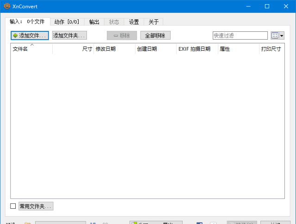
Task: Click the 创建日期 column header
Action: click(156, 49)
